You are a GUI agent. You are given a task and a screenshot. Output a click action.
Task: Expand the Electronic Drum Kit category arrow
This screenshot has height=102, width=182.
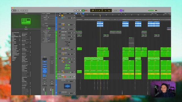[20, 37]
